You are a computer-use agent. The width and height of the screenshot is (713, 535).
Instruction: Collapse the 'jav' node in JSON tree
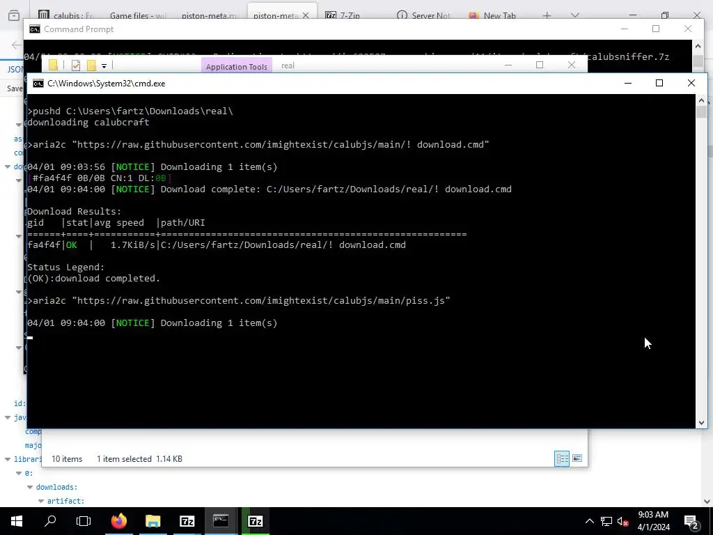[8, 417]
